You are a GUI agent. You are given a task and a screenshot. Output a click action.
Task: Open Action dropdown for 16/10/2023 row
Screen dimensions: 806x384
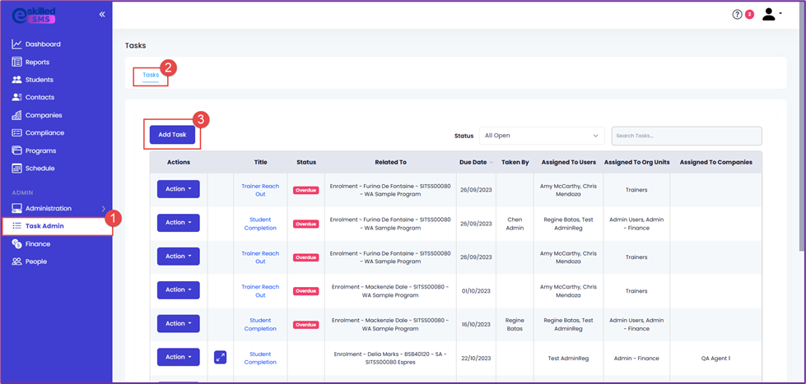point(179,323)
